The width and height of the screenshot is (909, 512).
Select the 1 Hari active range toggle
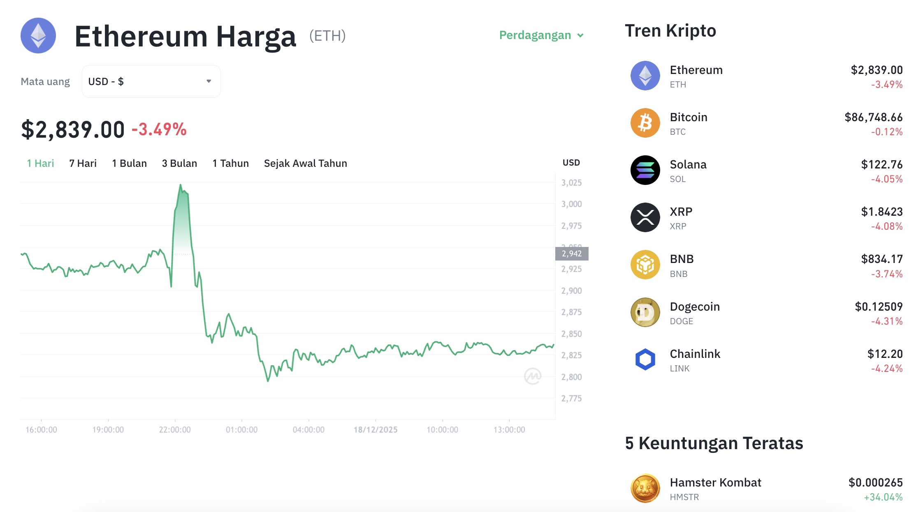point(40,163)
